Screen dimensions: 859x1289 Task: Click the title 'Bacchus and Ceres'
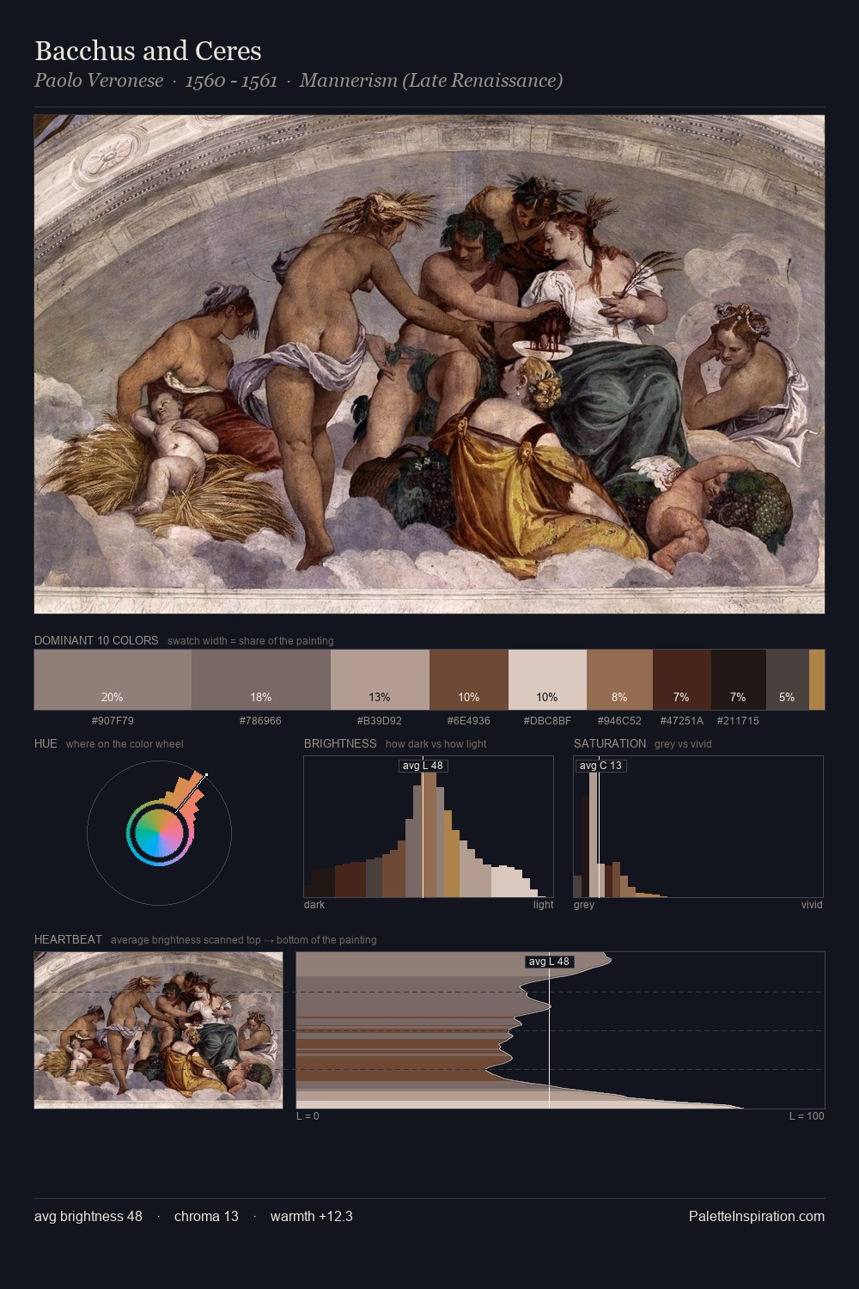coord(148,51)
